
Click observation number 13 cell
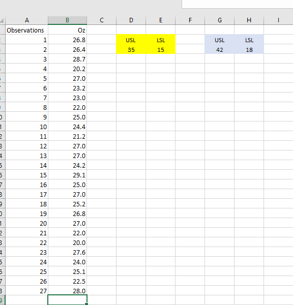(26, 156)
